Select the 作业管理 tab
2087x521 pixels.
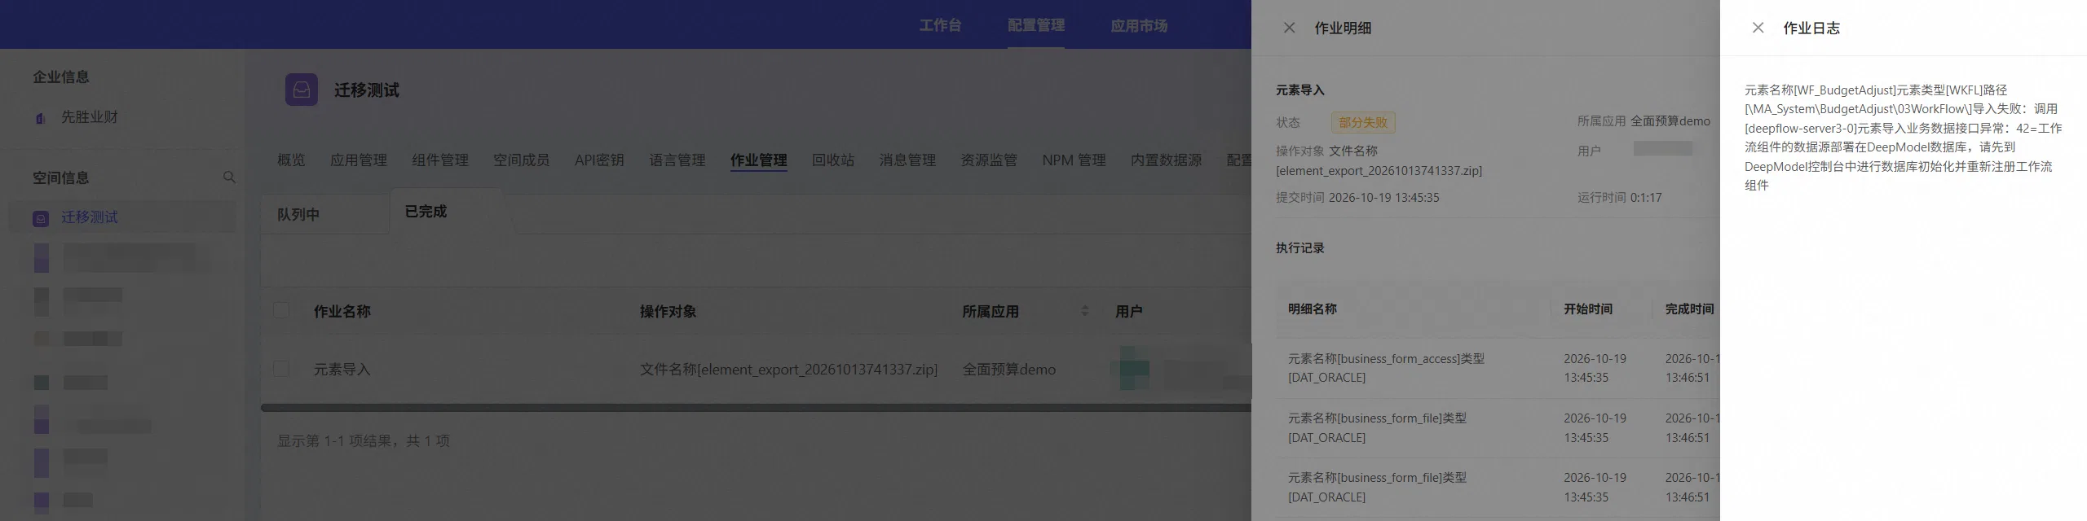[758, 160]
